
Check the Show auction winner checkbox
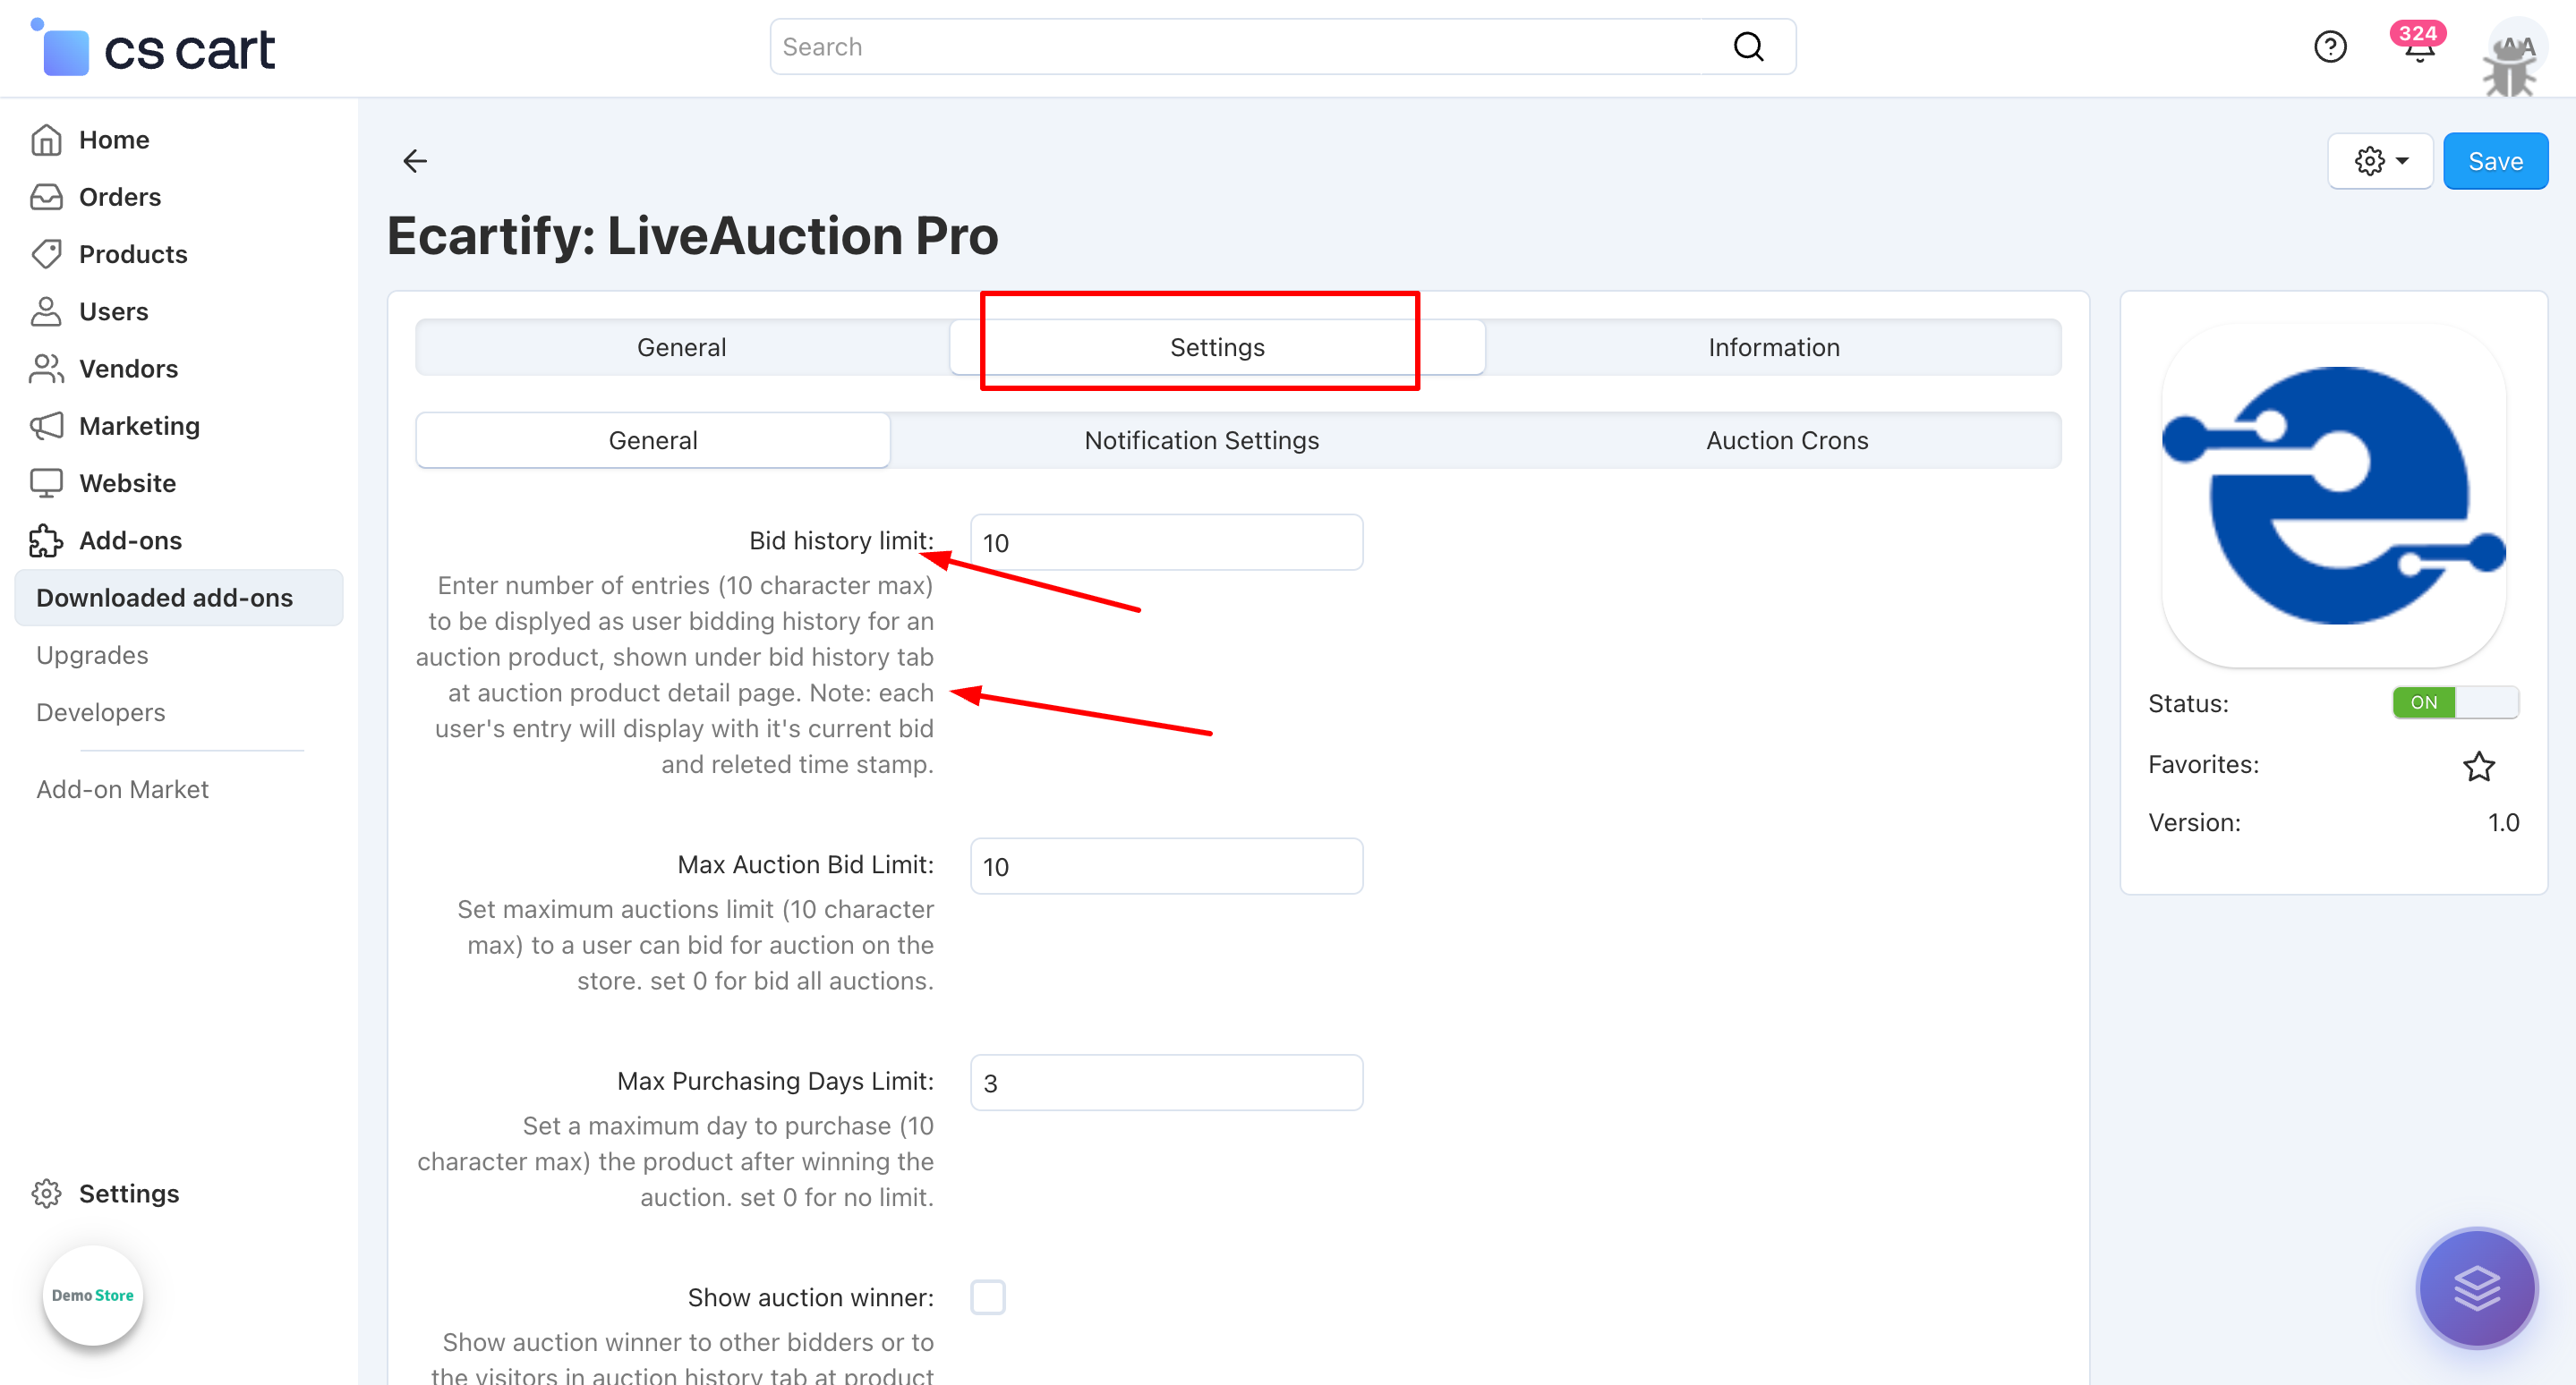(x=987, y=1297)
